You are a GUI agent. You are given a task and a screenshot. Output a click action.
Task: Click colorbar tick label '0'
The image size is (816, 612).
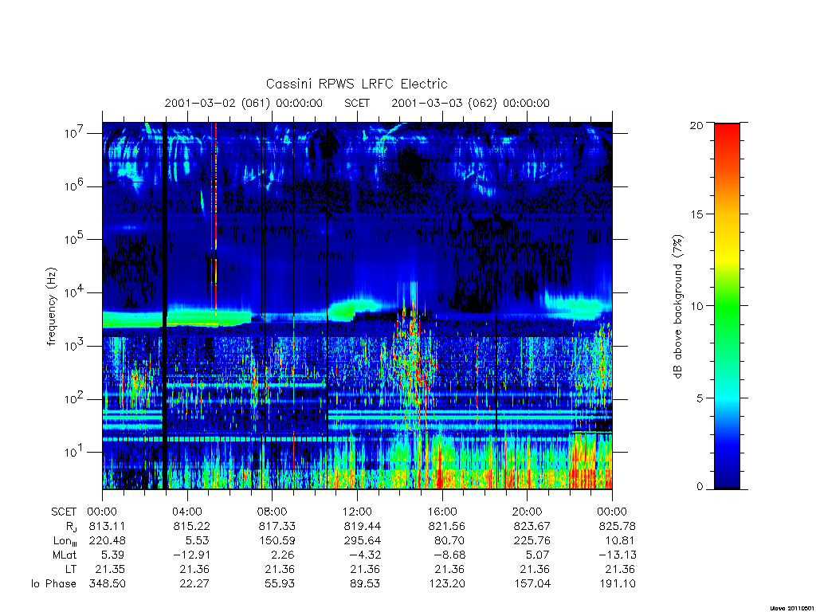pyautogui.click(x=699, y=487)
